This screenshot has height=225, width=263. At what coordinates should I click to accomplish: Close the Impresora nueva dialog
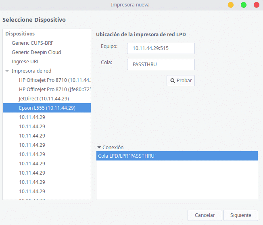(256, 5)
